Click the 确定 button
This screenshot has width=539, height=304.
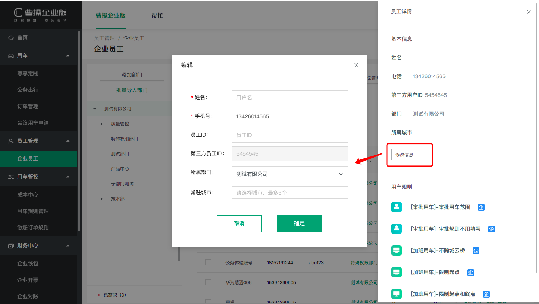pyautogui.click(x=299, y=224)
